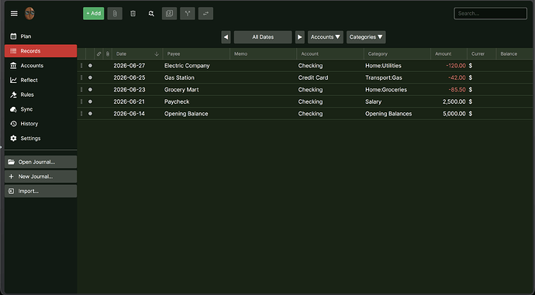Toggle status dot of Grocery Mart record
Screen dimensions: 535x295
coord(90,90)
